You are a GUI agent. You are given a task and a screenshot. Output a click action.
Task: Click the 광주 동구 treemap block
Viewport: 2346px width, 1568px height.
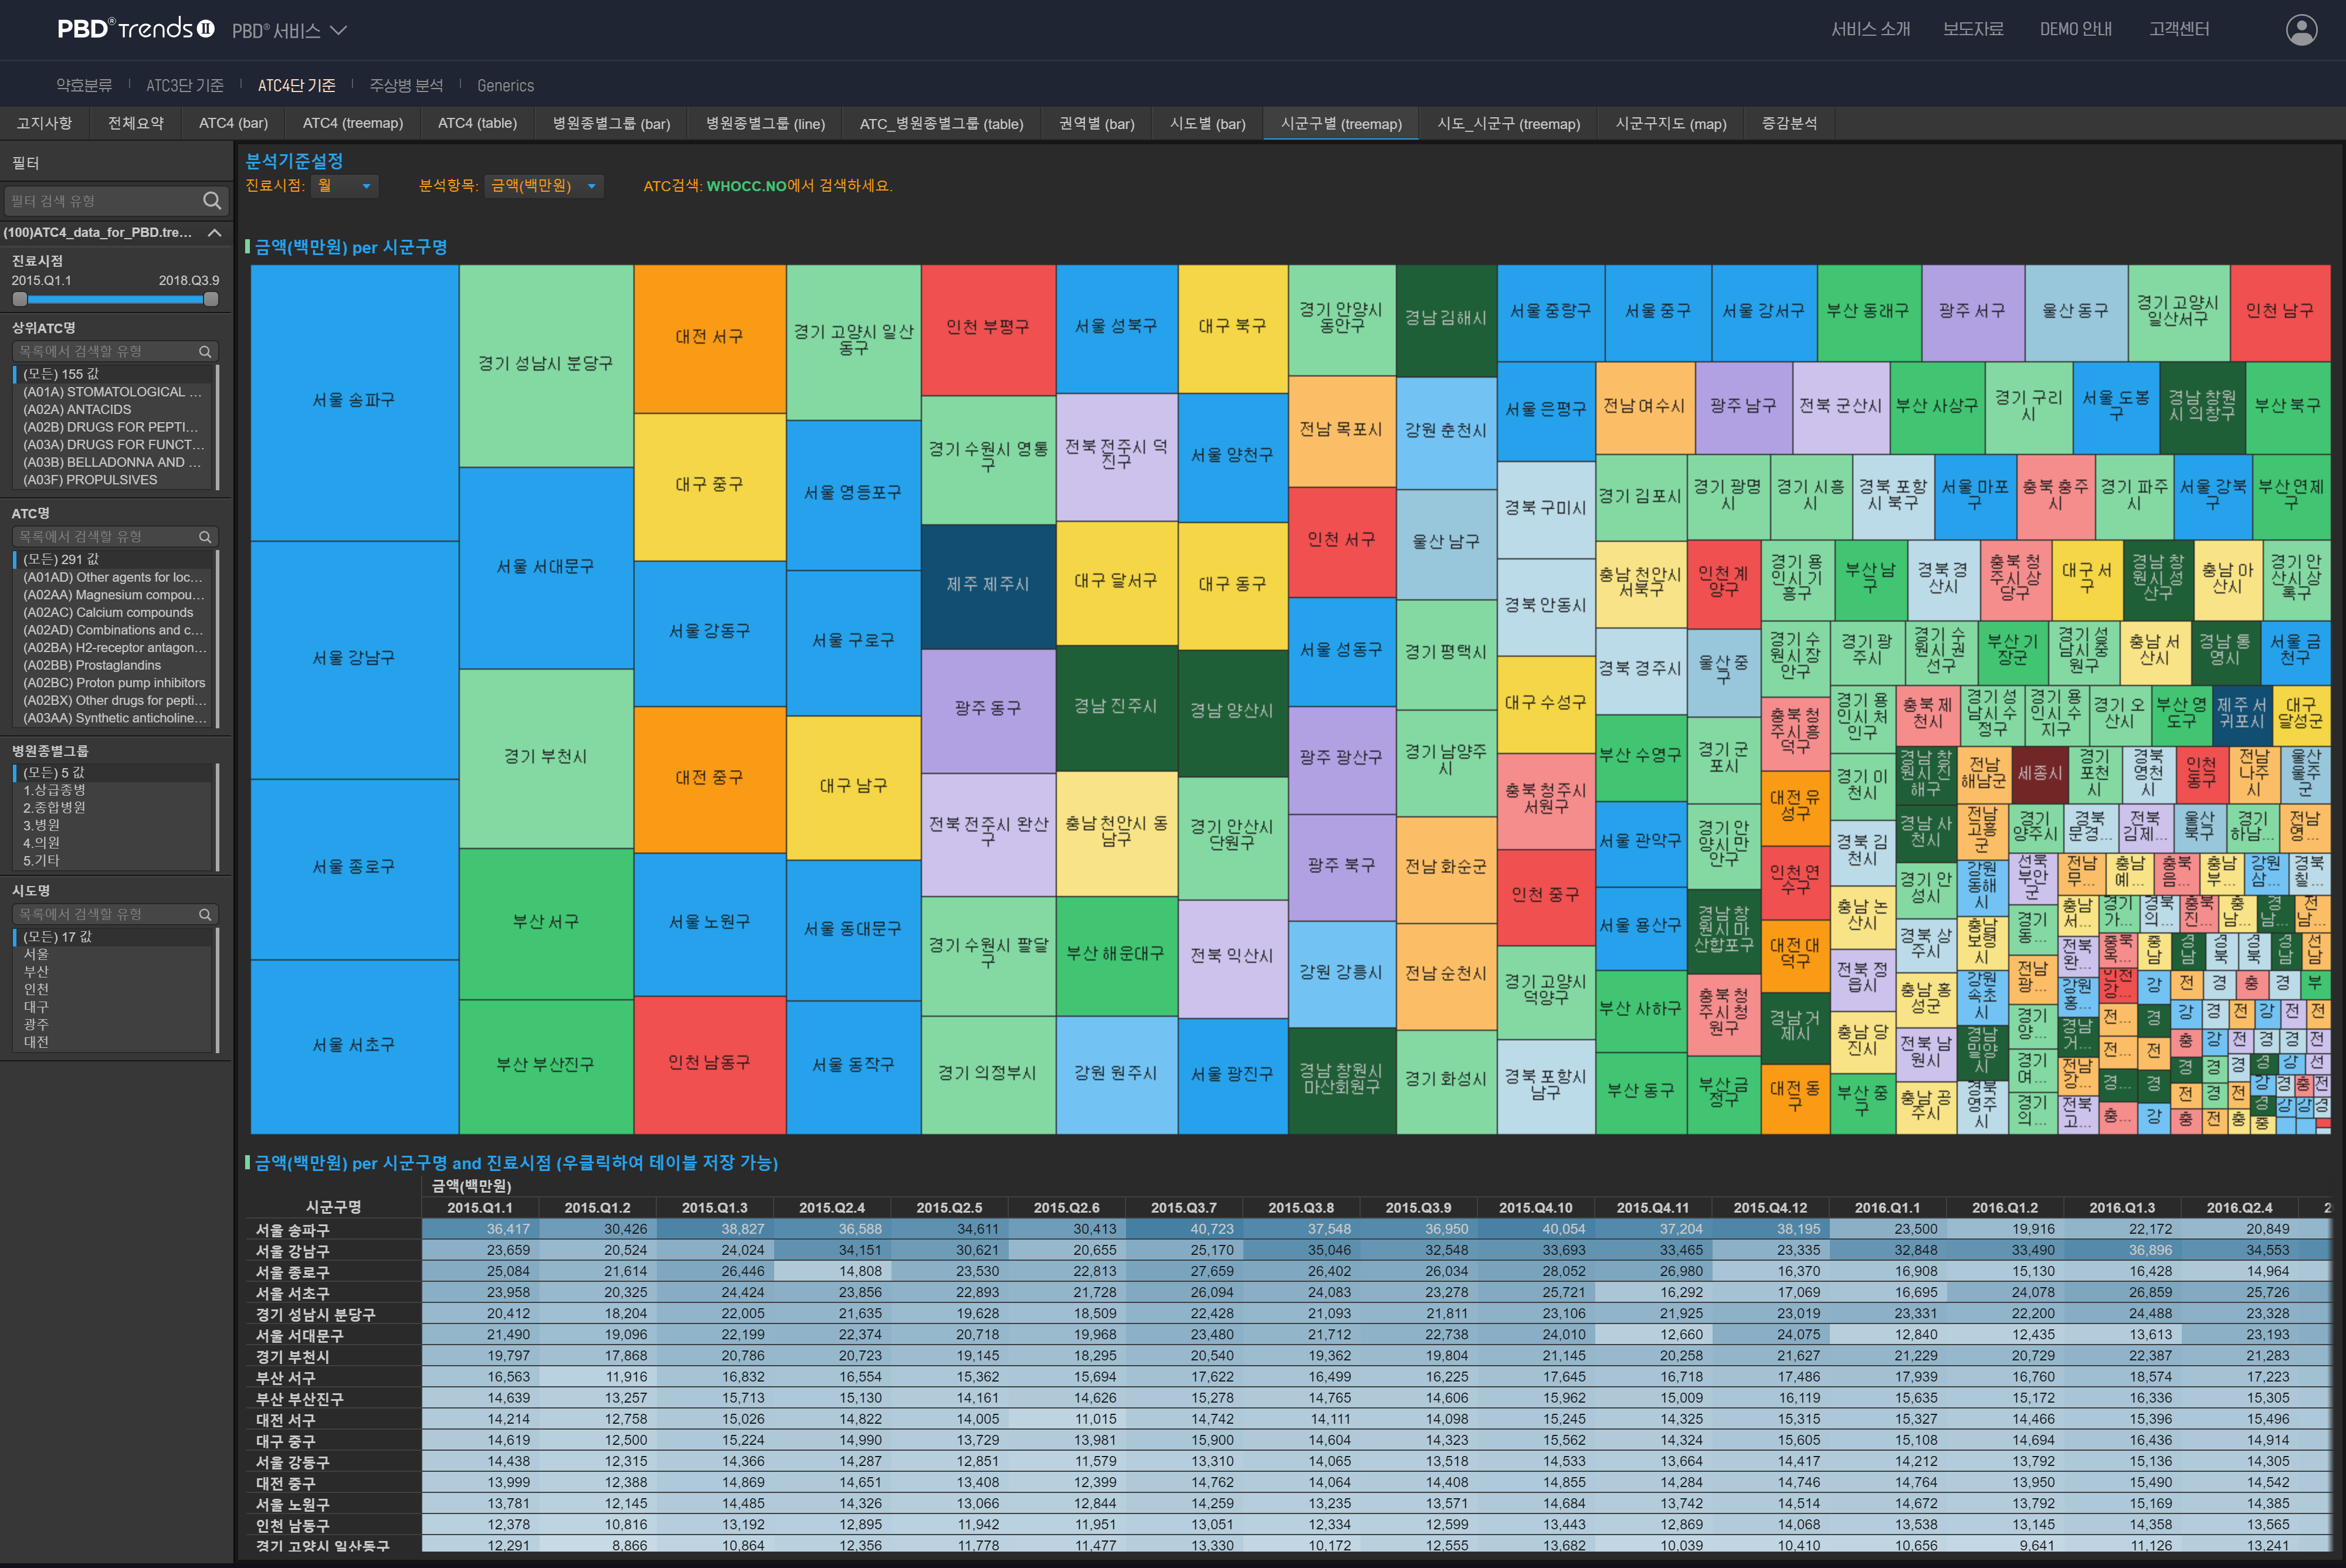pyautogui.click(x=988, y=710)
